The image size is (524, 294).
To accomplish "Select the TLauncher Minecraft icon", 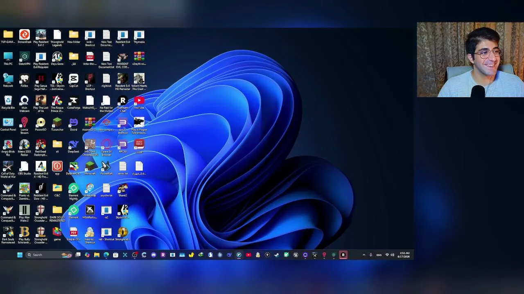I will click(57, 125).
